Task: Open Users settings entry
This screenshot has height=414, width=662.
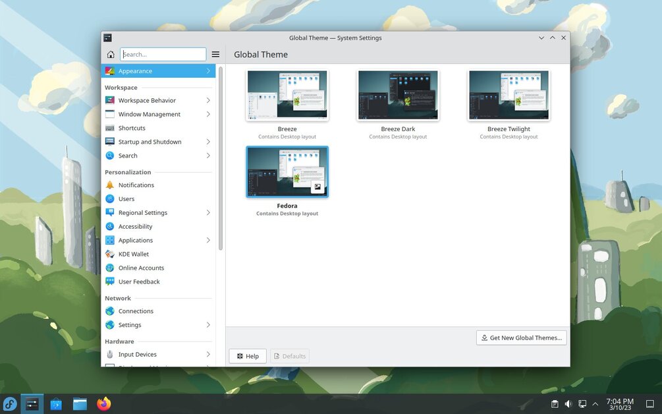Action: (x=158, y=198)
